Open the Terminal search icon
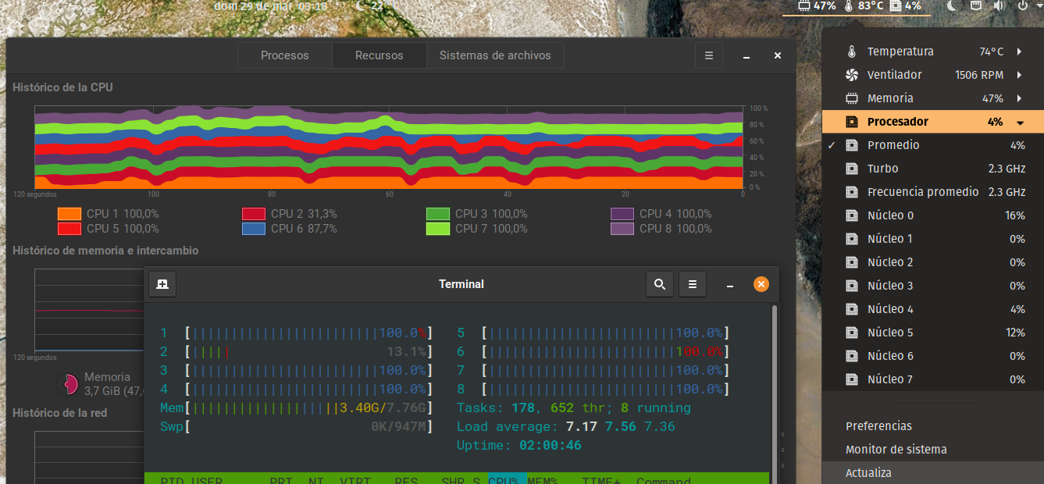The height and width of the screenshot is (484, 1044). pyautogui.click(x=659, y=284)
